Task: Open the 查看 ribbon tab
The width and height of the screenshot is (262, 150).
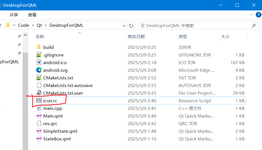Action: (x=32, y=15)
